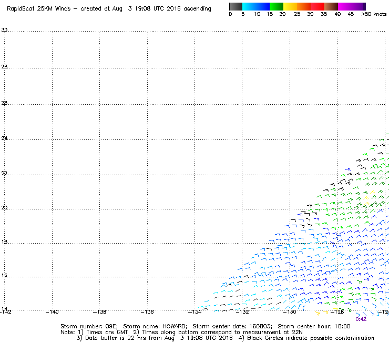Click the gray 0-5 knots legend segment

236,6
